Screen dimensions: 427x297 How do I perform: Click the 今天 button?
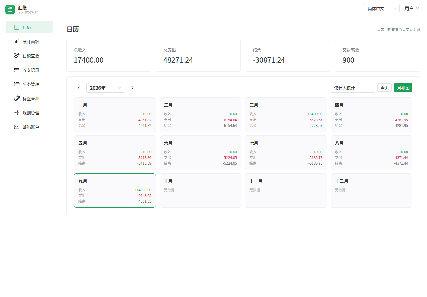(385, 88)
